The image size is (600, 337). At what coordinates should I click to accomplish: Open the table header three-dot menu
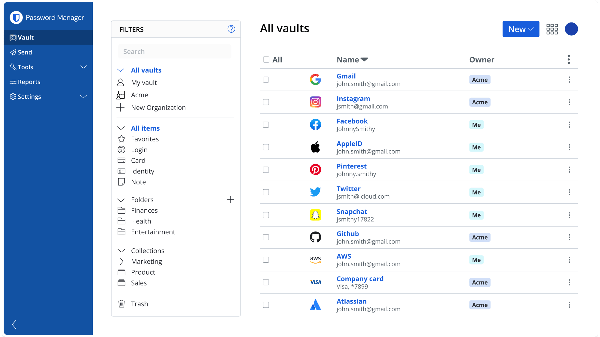568,60
